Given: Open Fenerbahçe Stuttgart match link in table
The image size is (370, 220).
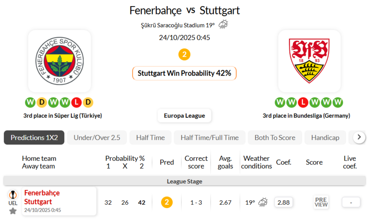Looking at the screenshot, I should pyautogui.click(x=42, y=197).
